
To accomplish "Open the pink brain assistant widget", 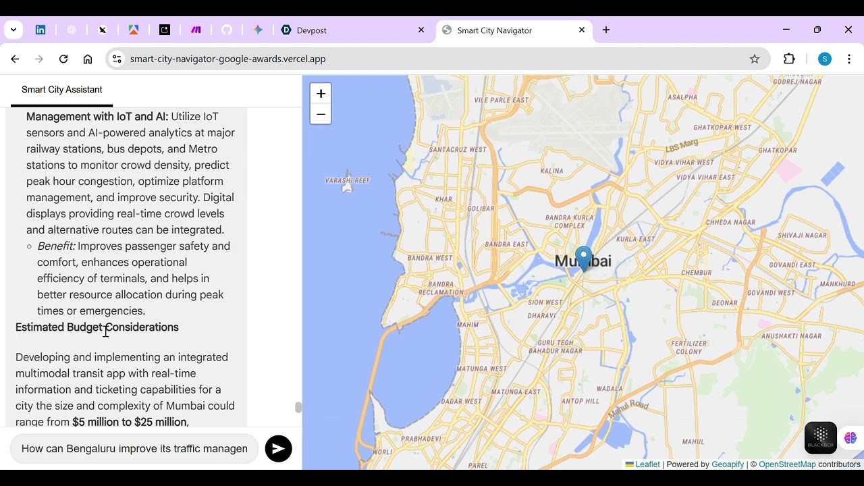I will tap(850, 438).
